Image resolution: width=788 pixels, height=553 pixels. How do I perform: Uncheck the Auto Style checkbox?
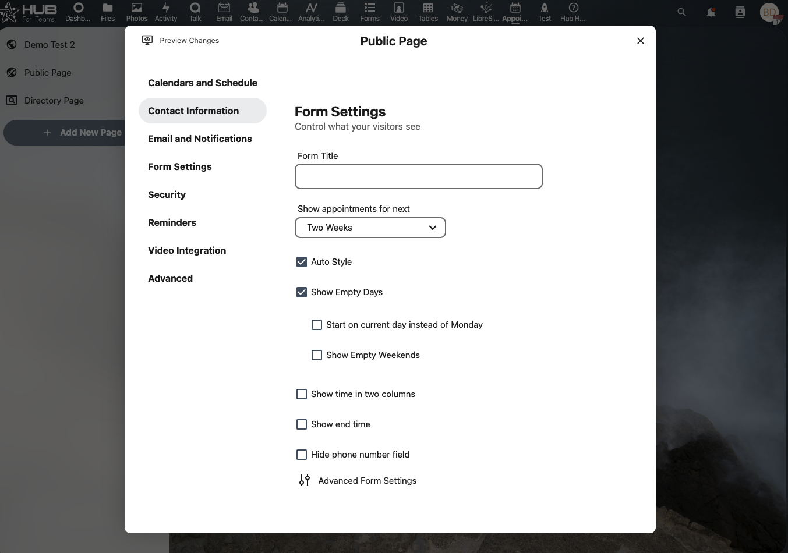pos(302,262)
